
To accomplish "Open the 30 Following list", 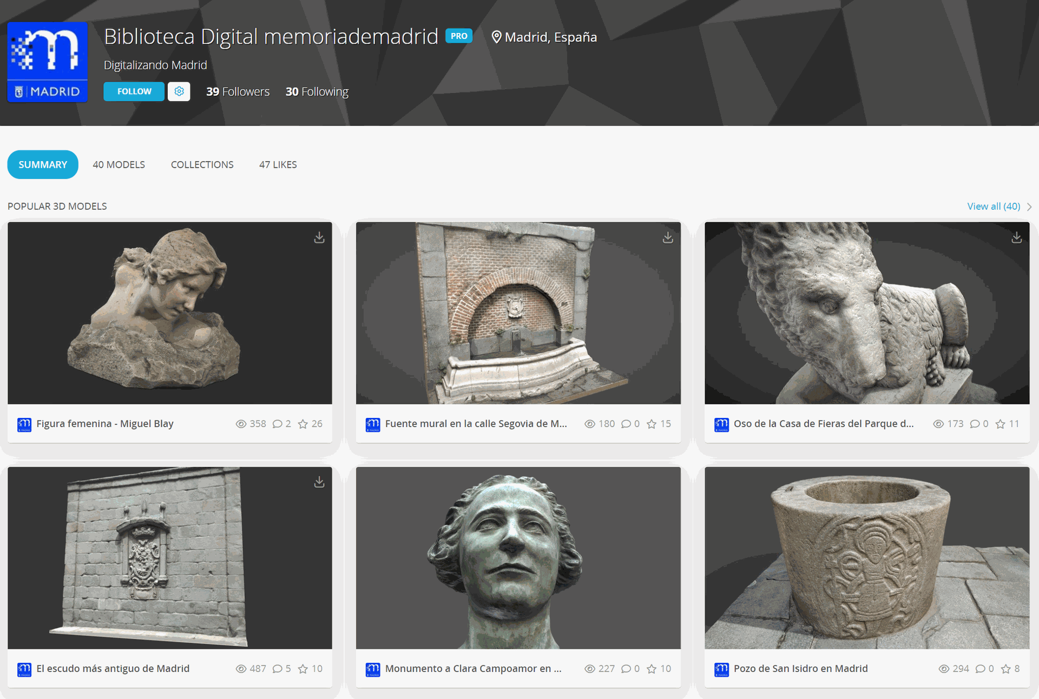I will (x=317, y=92).
